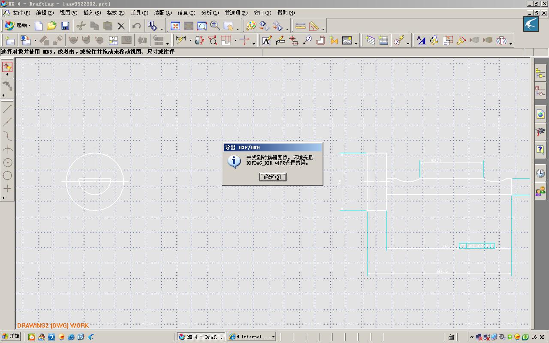Open the taskbar Internet window group dropdown
Image resolution: width=549 pixels, height=343 pixels.
click(273, 337)
